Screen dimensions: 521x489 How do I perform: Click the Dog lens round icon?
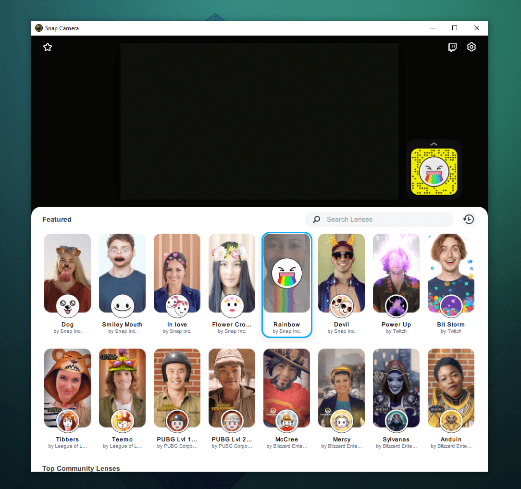coord(67,306)
